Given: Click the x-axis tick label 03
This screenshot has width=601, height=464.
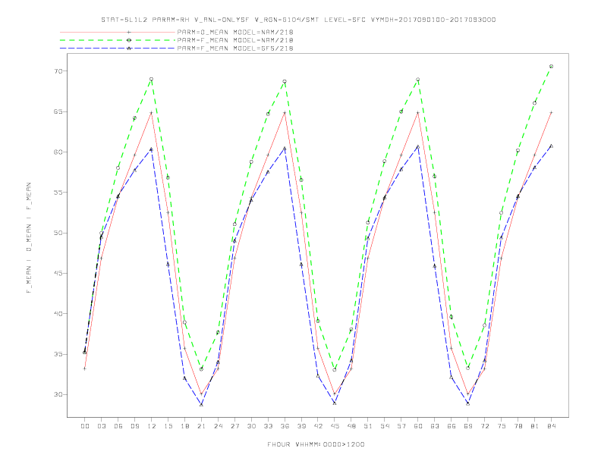Looking at the screenshot, I should point(102,426).
